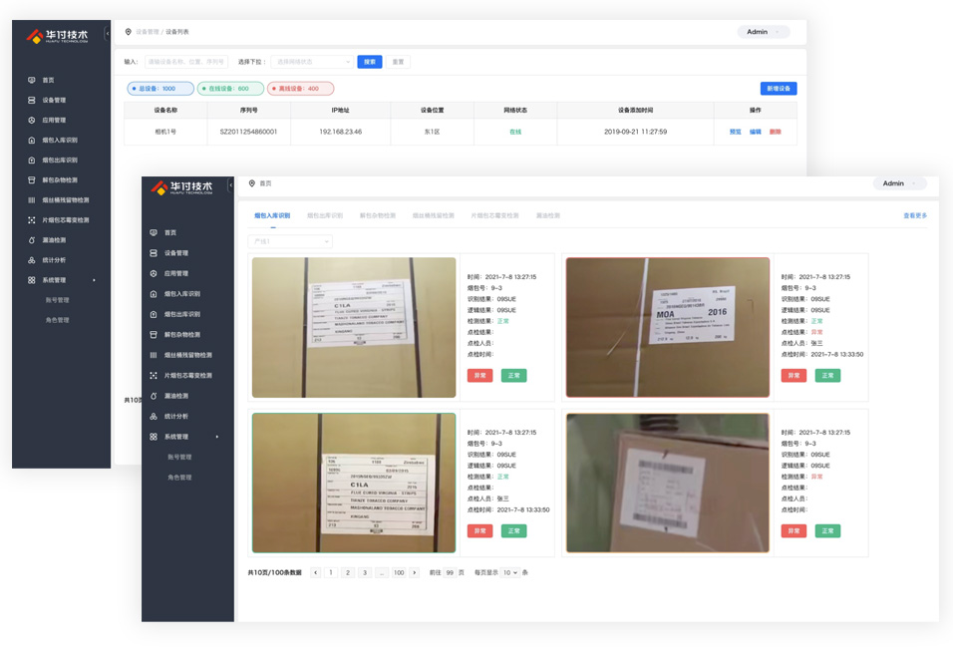This screenshot has height=656, width=953.
Task: Expand the 产线1 production line dropdown
Action: point(290,241)
